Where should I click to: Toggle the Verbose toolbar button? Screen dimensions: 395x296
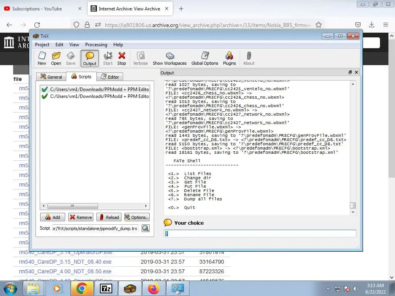point(140,59)
